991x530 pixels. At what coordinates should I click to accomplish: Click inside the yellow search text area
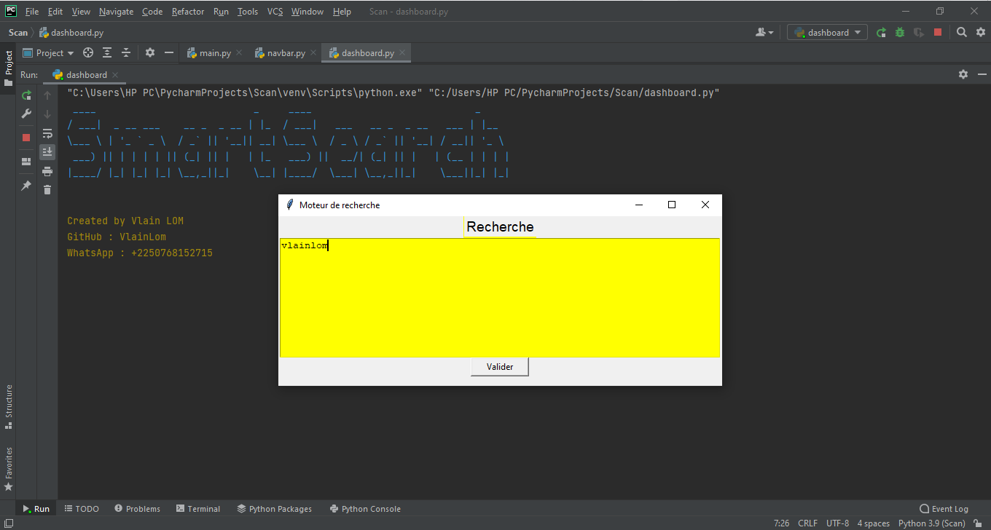tap(499, 298)
